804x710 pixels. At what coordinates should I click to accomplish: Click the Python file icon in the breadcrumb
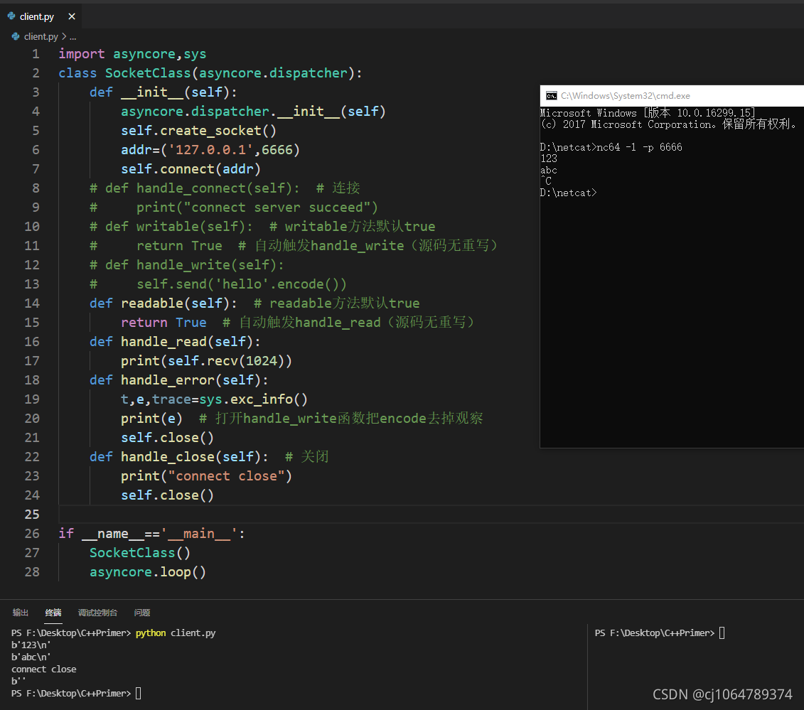pos(16,36)
